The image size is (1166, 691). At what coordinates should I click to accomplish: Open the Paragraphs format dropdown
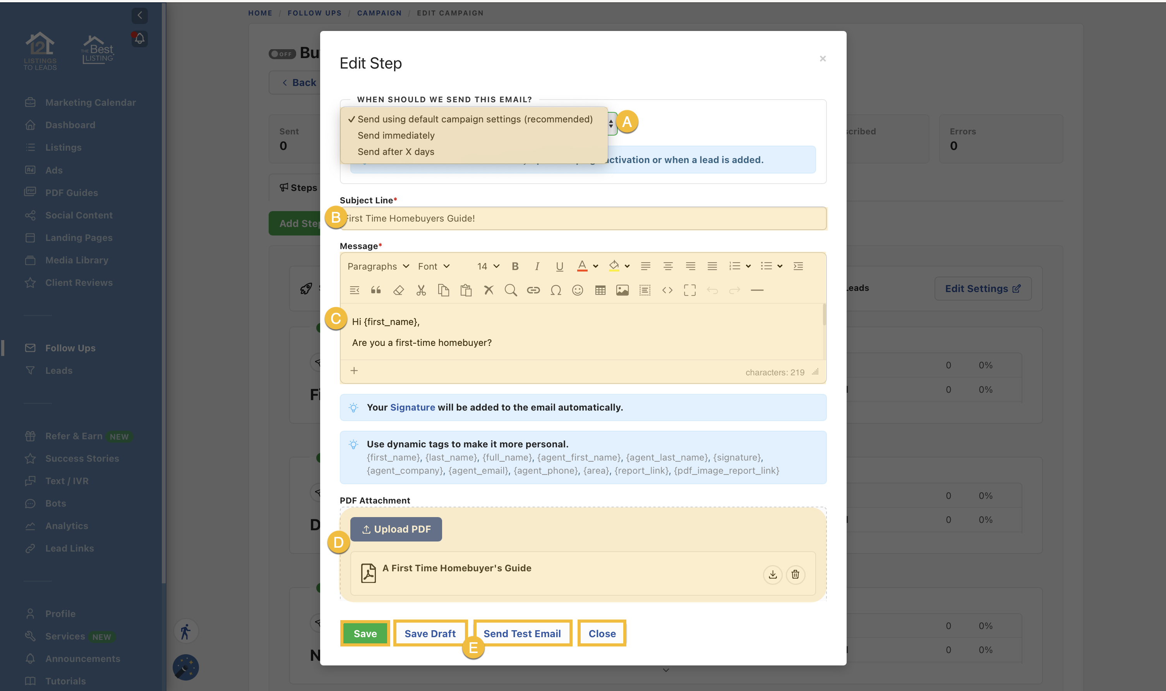pyautogui.click(x=378, y=266)
